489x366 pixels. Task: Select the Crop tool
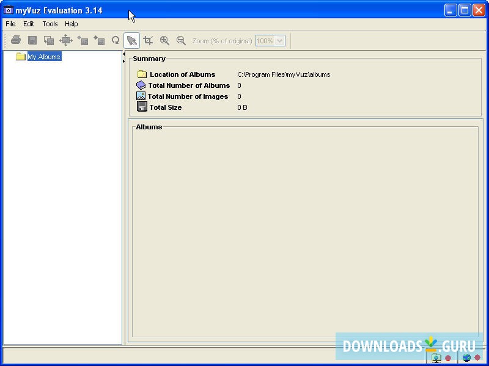[x=148, y=40]
